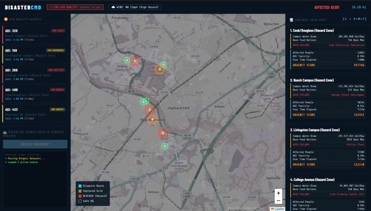Screen dimensions: 371x211
Task: Click the yellow UNSAFE badge on AQI 423
Action: click(x=58, y=109)
